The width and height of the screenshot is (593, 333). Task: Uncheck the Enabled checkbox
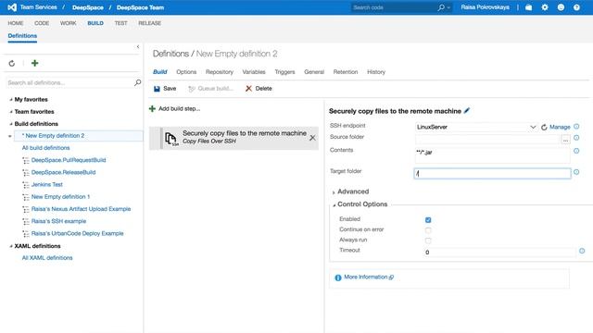[x=428, y=220]
